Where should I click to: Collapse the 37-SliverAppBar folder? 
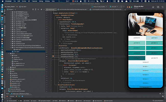10,48
